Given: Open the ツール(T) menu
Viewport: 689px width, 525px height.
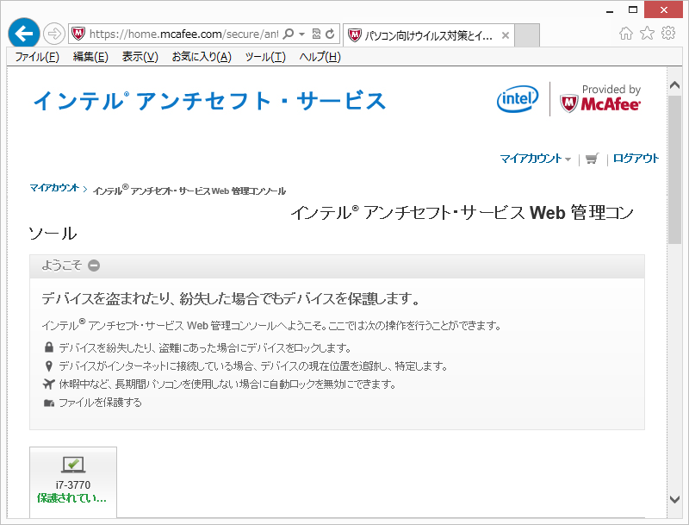Looking at the screenshot, I should tap(265, 57).
